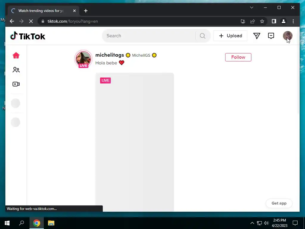Open a new Chrome tab
Image resolution: width=305 pixels, height=229 pixels.
pos(85,11)
